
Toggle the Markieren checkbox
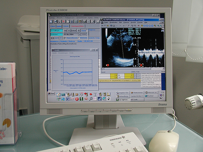pyautogui.click(x=79, y=38)
